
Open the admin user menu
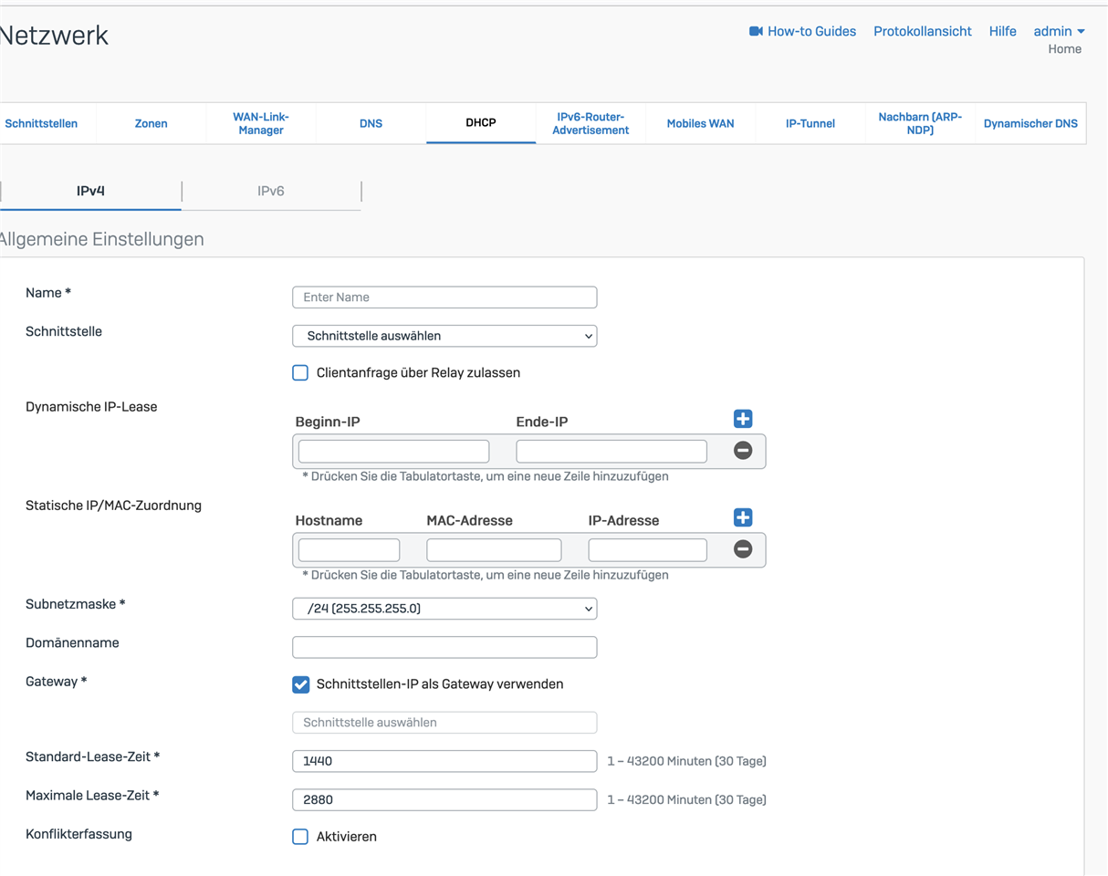coord(1059,32)
